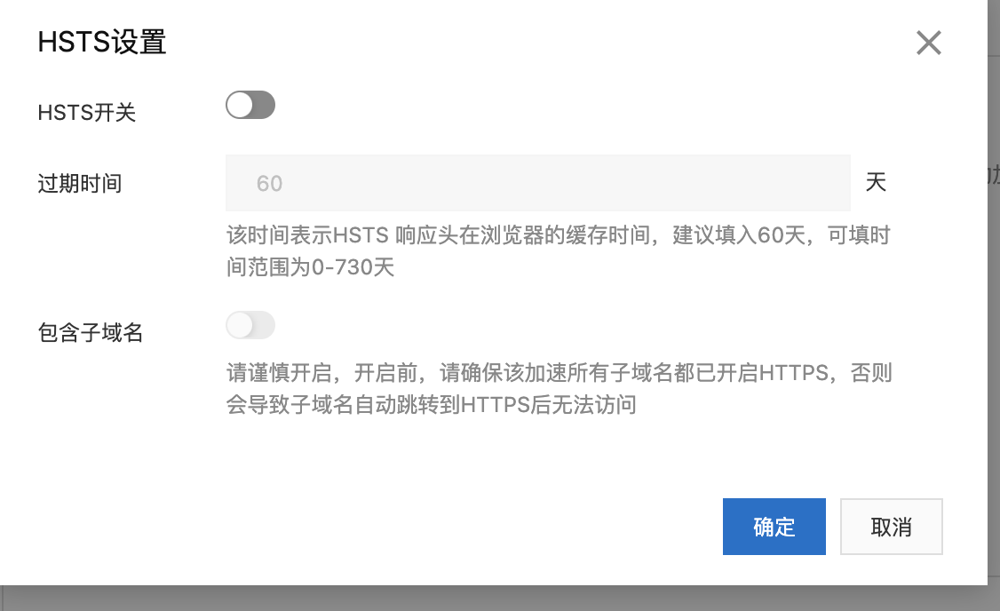Toggle the 包含子域名 switch
Screen dimensions: 1000x611
250,325
